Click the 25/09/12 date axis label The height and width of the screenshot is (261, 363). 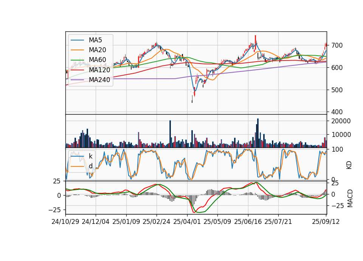[x=326, y=222]
